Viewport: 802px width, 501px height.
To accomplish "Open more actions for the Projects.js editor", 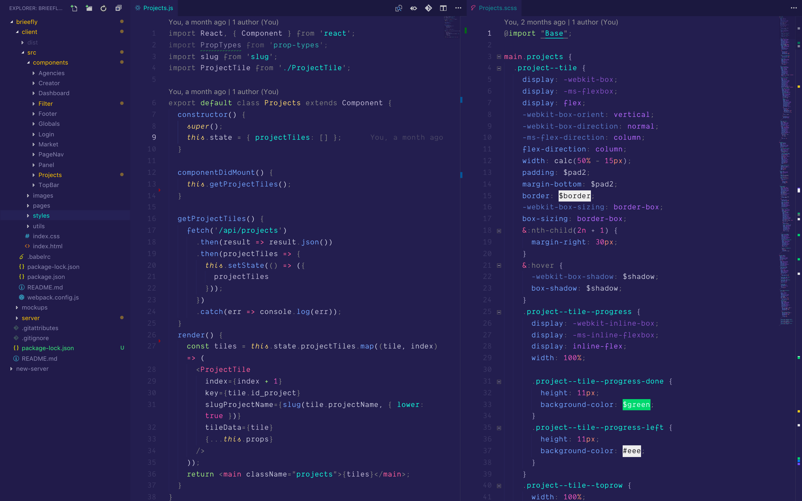I will pyautogui.click(x=458, y=8).
